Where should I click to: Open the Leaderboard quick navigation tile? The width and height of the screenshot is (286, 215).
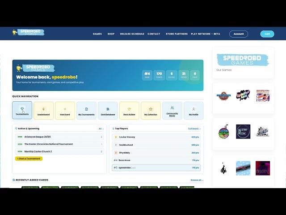(x=44, y=111)
